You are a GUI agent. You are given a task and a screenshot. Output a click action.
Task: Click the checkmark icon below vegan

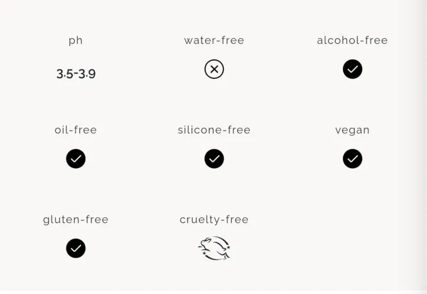352,159
